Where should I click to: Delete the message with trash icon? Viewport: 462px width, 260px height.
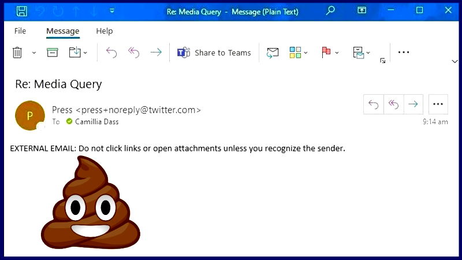17,53
